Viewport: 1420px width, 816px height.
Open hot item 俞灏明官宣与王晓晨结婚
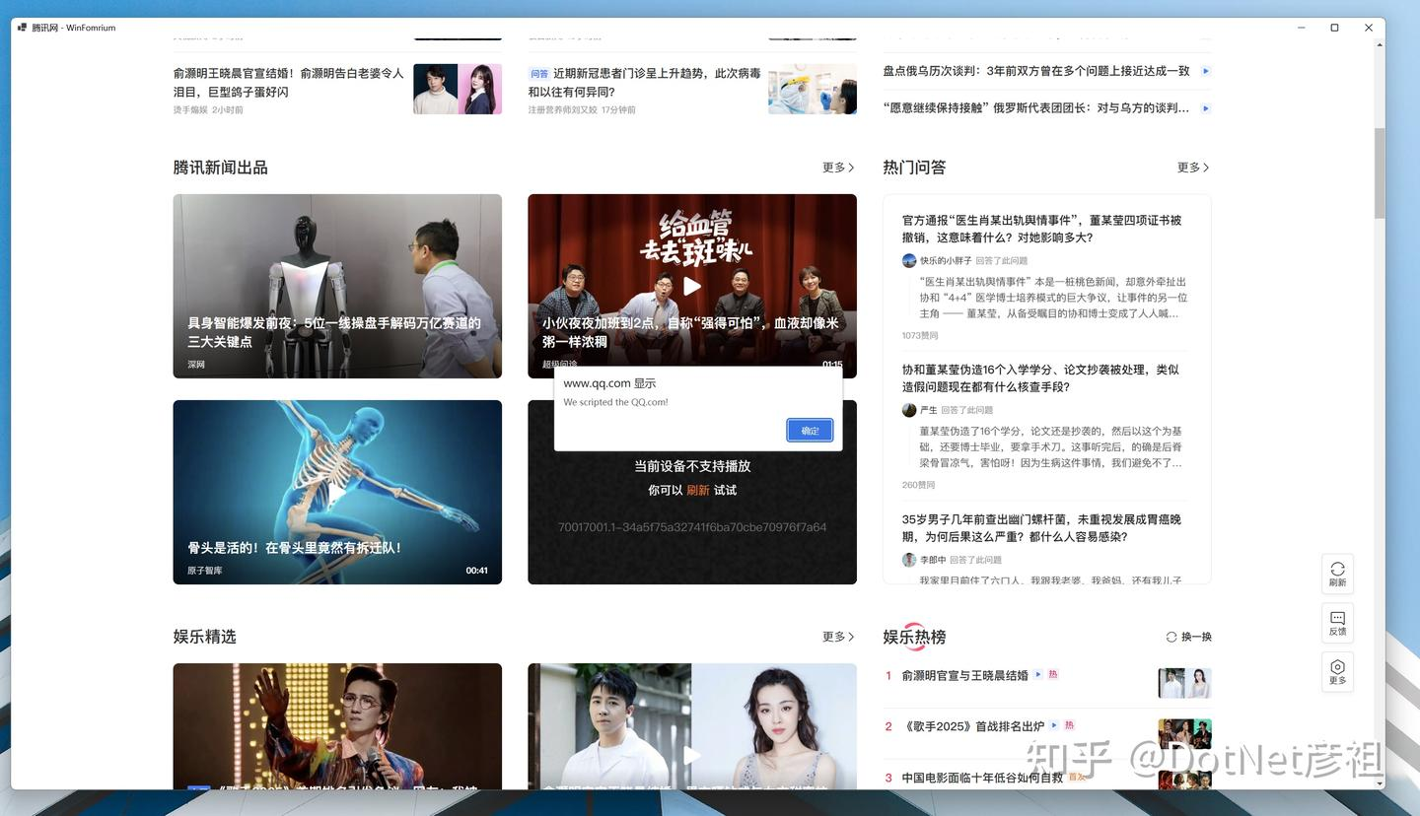(x=965, y=675)
